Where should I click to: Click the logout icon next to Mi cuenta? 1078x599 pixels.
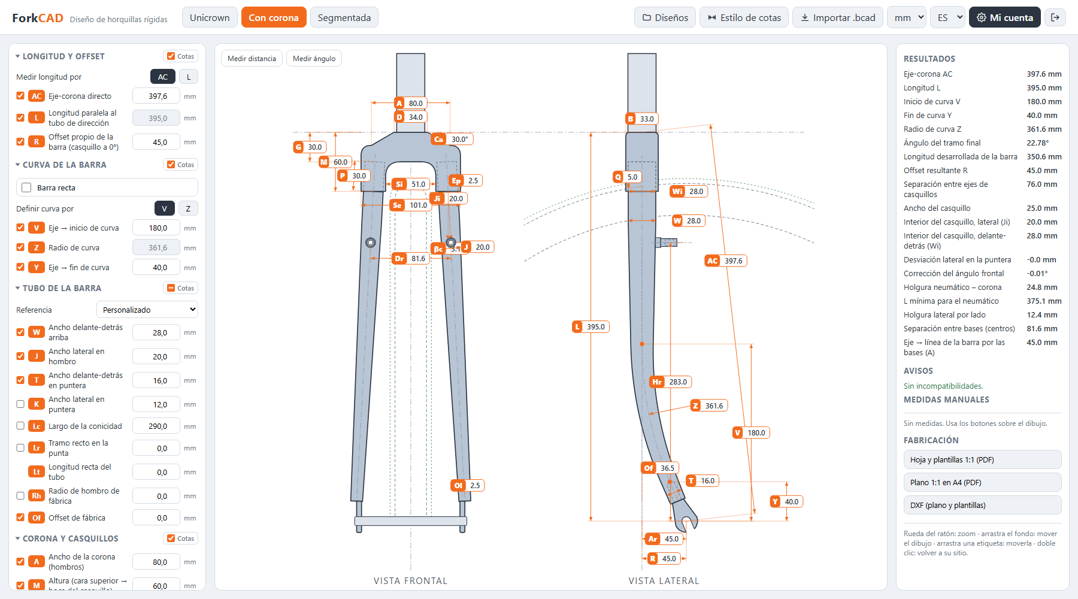1055,17
